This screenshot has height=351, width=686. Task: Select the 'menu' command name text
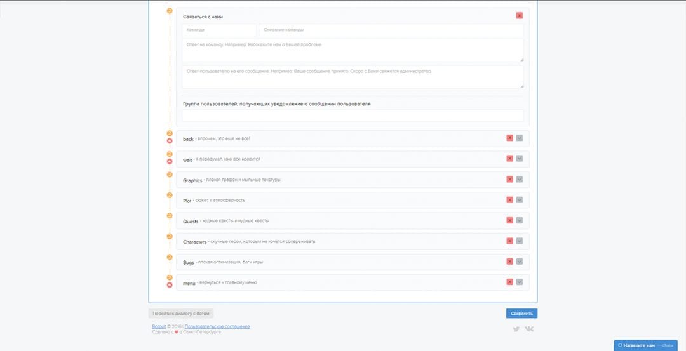click(x=189, y=283)
